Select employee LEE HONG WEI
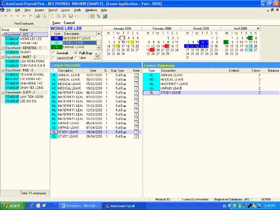Image resolution: width=280 pixels, height=210 pixels. click(x=31, y=79)
